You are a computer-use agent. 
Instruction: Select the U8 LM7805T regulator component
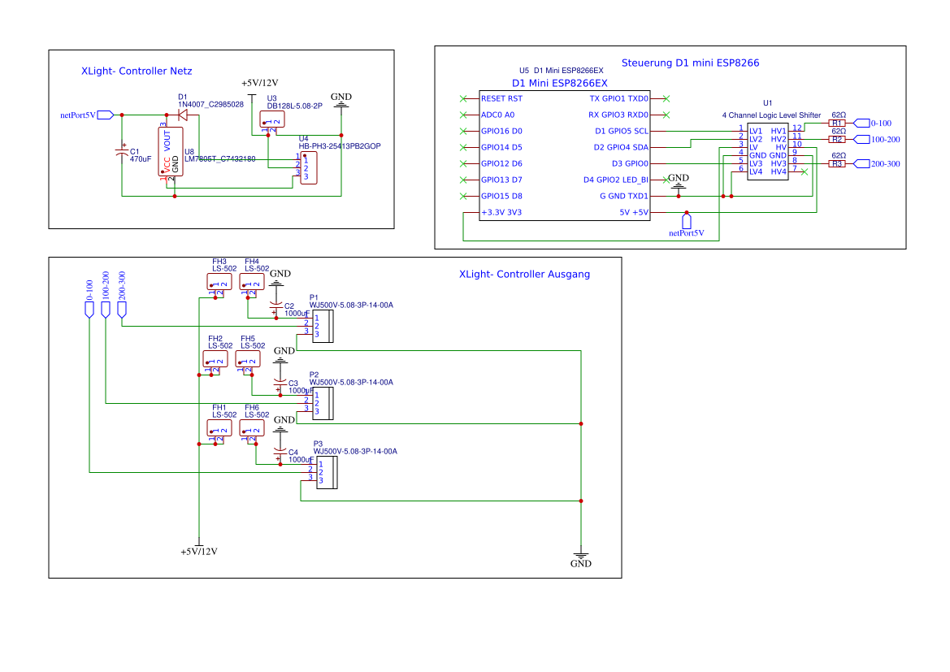click(x=171, y=151)
